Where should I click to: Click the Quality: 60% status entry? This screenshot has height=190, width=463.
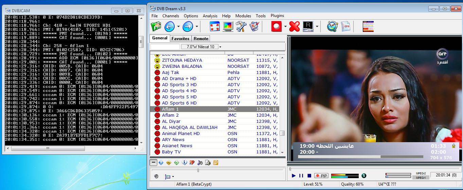pyautogui.click(x=353, y=184)
